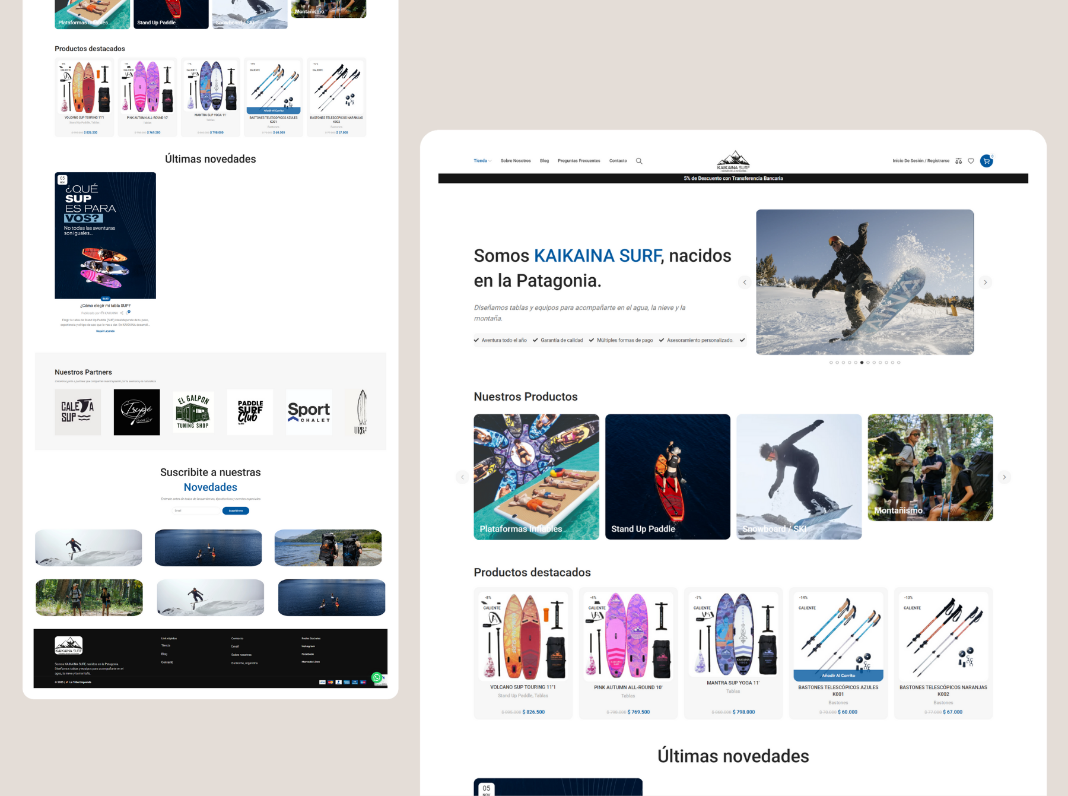
Task: Click the El Galpon Tuning Shop logo
Action: (193, 412)
